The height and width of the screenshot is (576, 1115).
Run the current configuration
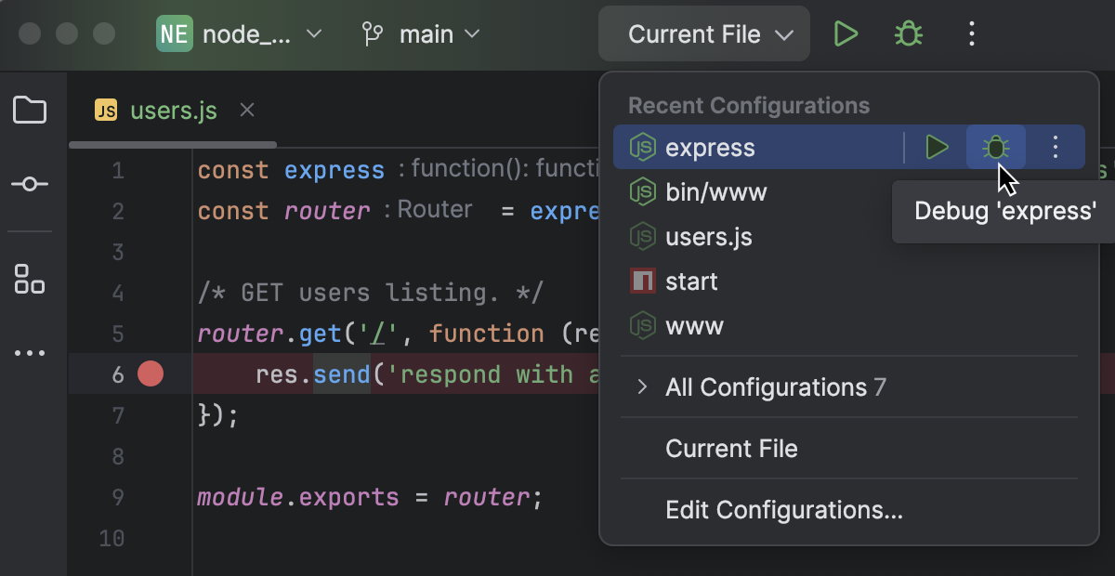[x=846, y=33]
